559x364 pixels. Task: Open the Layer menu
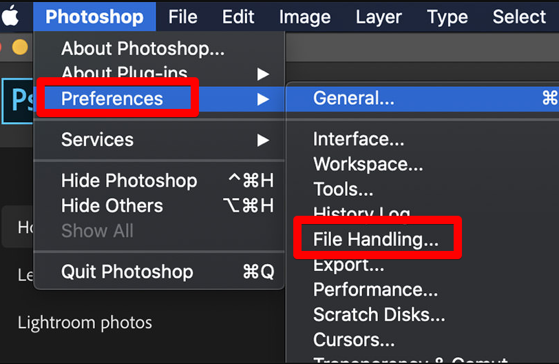tap(379, 17)
